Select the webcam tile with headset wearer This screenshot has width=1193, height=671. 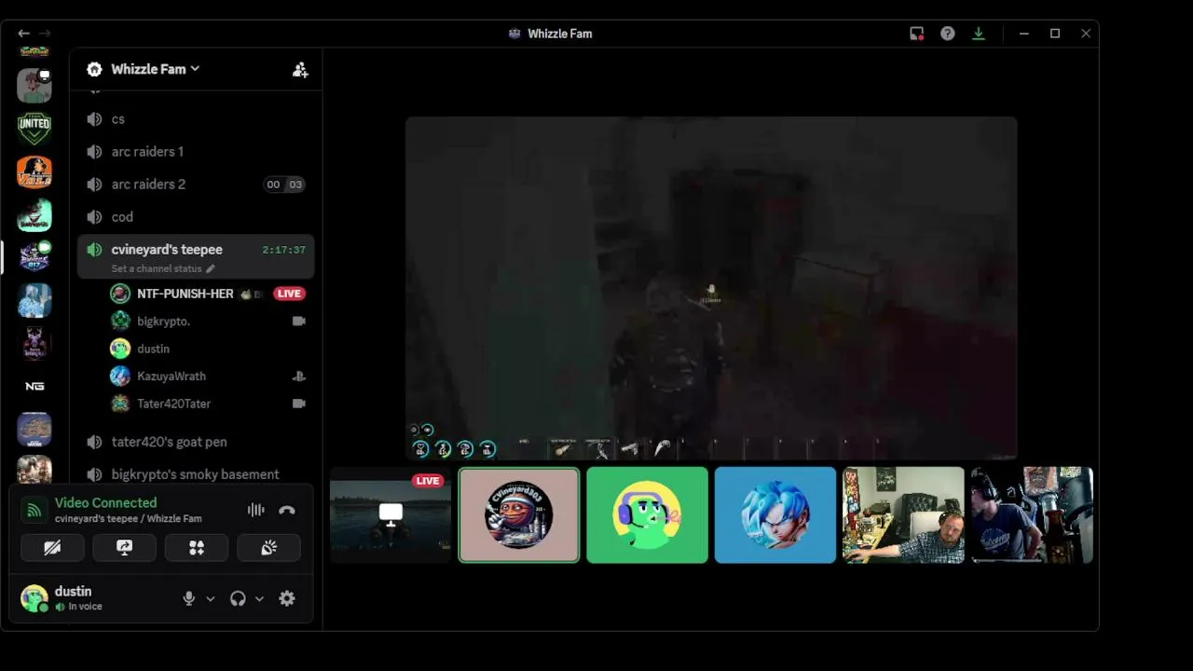(x=1032, y=515)
